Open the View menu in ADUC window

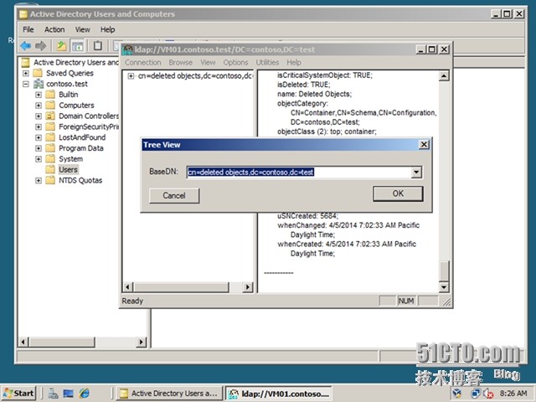82,30
